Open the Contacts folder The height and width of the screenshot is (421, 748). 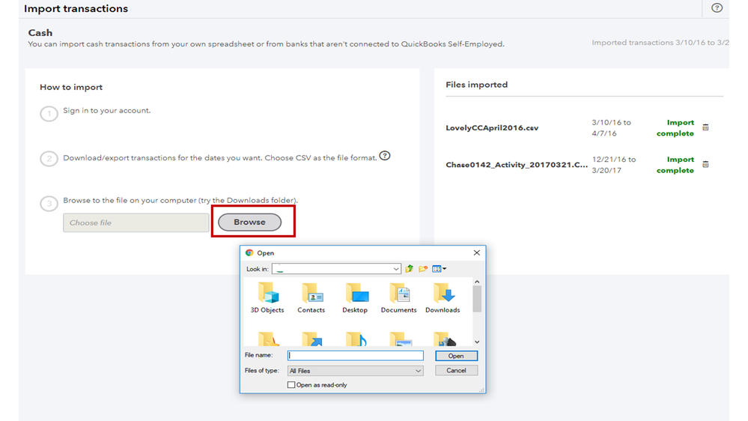[311, 297]
